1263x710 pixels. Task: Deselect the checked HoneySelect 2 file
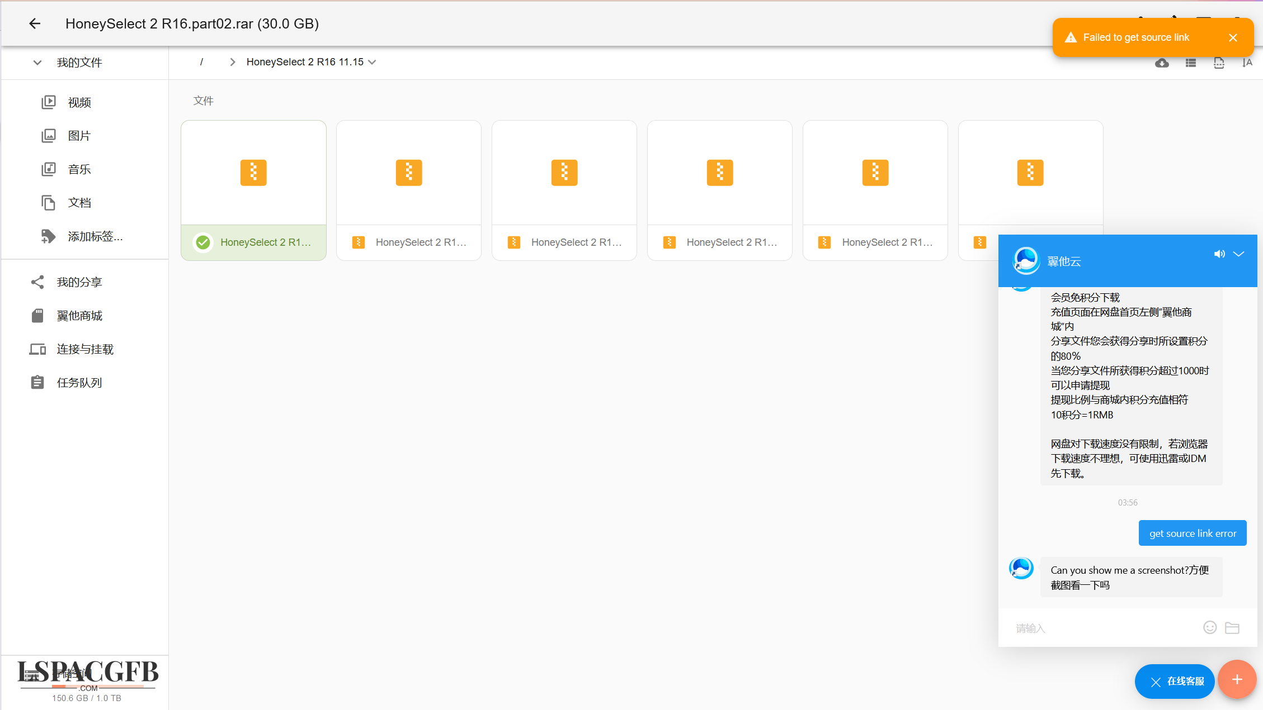point(203,242)
